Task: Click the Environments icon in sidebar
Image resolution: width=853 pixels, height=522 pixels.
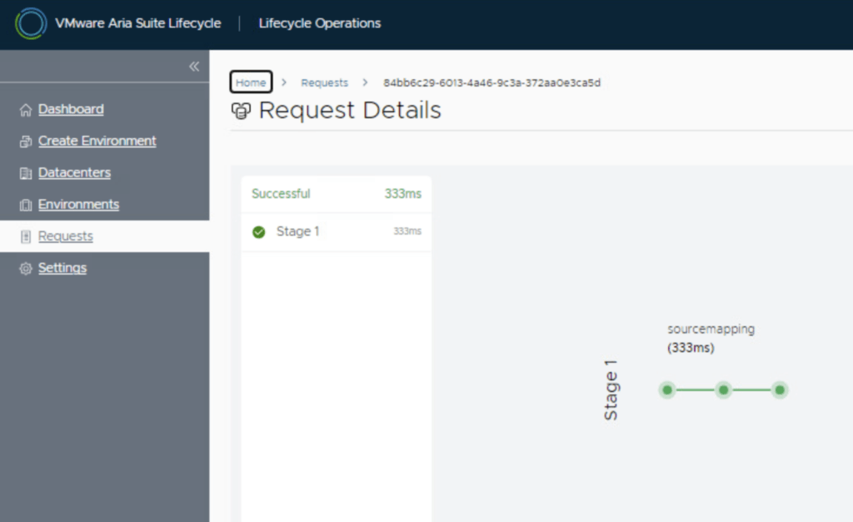Action: pyautogui.click(x=25, y=205)
